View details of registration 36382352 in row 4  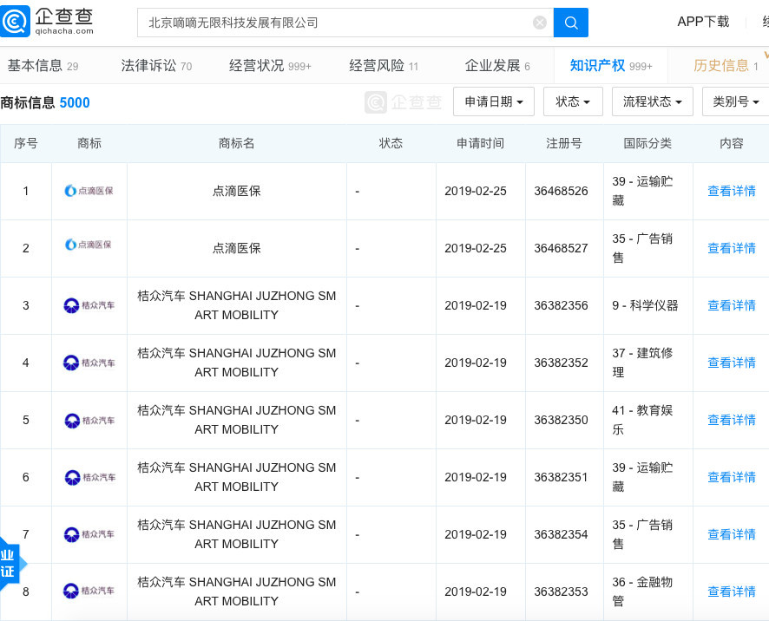coord(731,363)
